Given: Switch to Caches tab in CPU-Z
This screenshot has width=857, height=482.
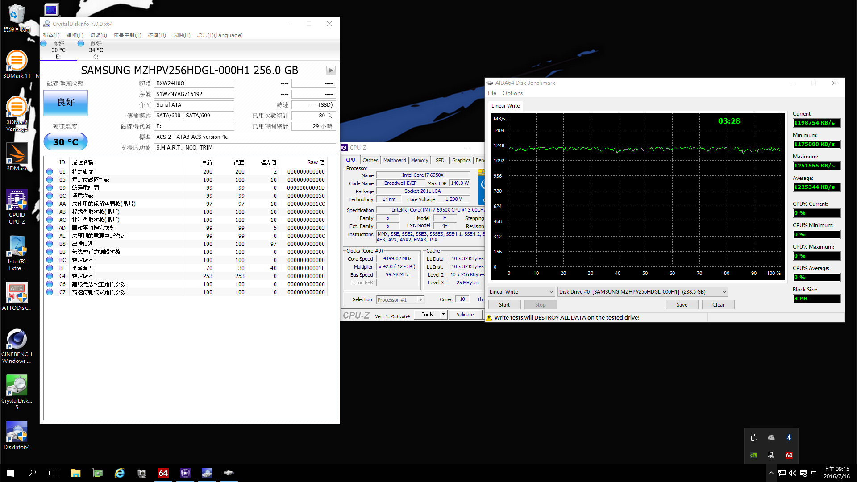Looking at the screenshot, I should click(370, 160).
